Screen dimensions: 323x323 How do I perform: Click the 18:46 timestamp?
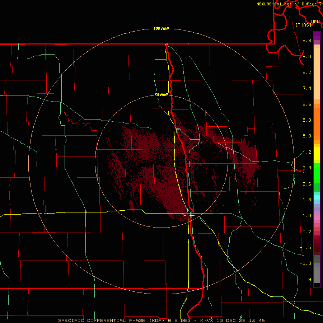[257, 320]
